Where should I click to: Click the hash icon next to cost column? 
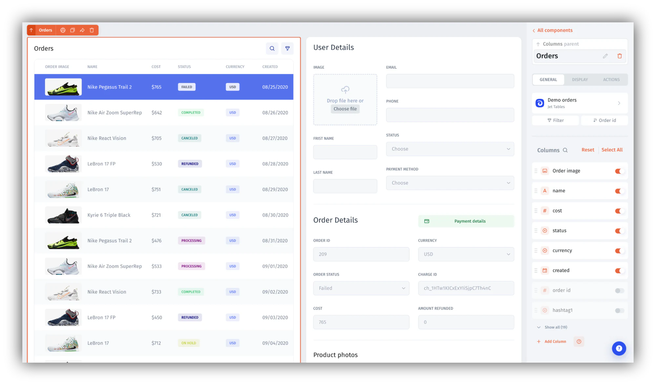coord(545,211)
